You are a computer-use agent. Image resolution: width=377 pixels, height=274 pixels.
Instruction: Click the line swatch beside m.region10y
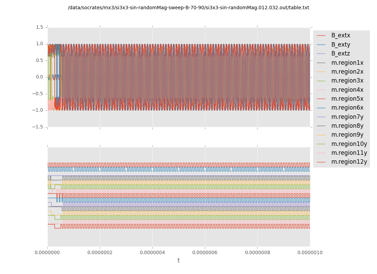[321, 144]
